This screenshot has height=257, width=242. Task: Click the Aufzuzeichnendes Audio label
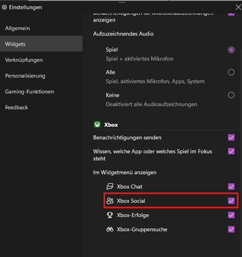coord(123,34)
